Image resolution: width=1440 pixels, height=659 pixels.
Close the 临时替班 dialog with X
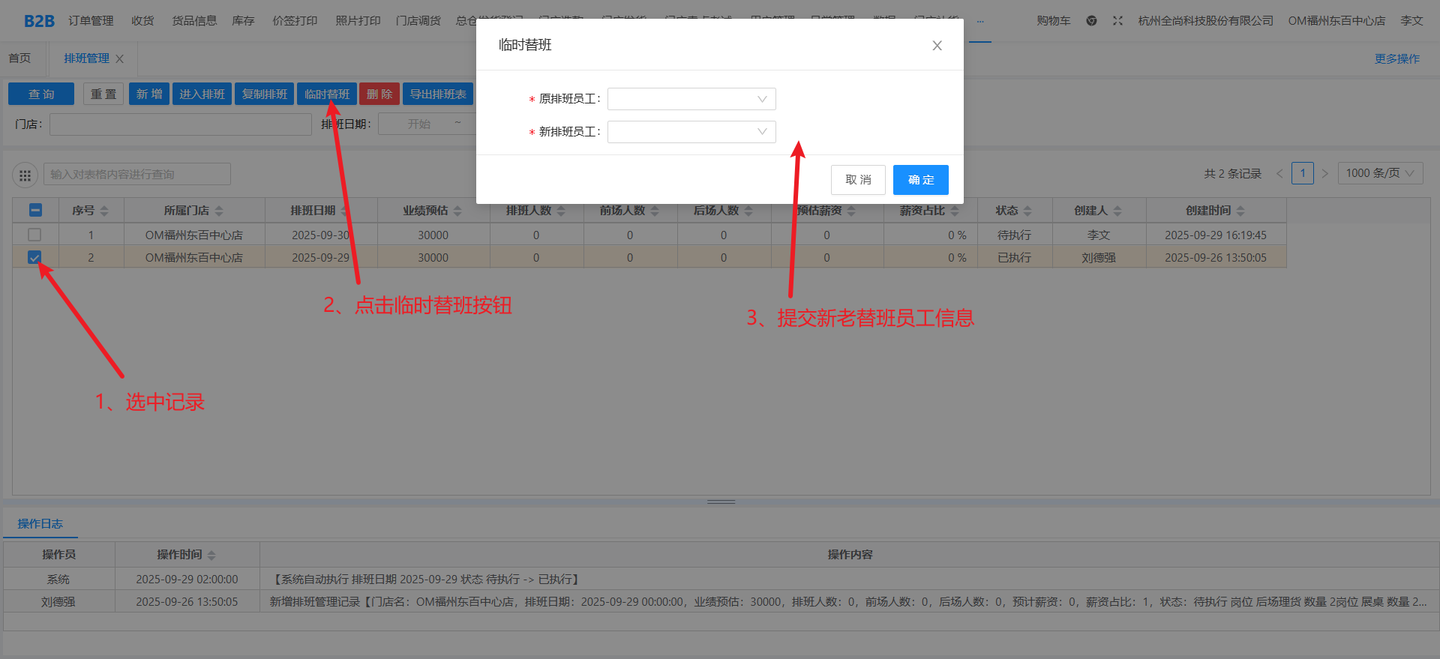coord(937,46)
